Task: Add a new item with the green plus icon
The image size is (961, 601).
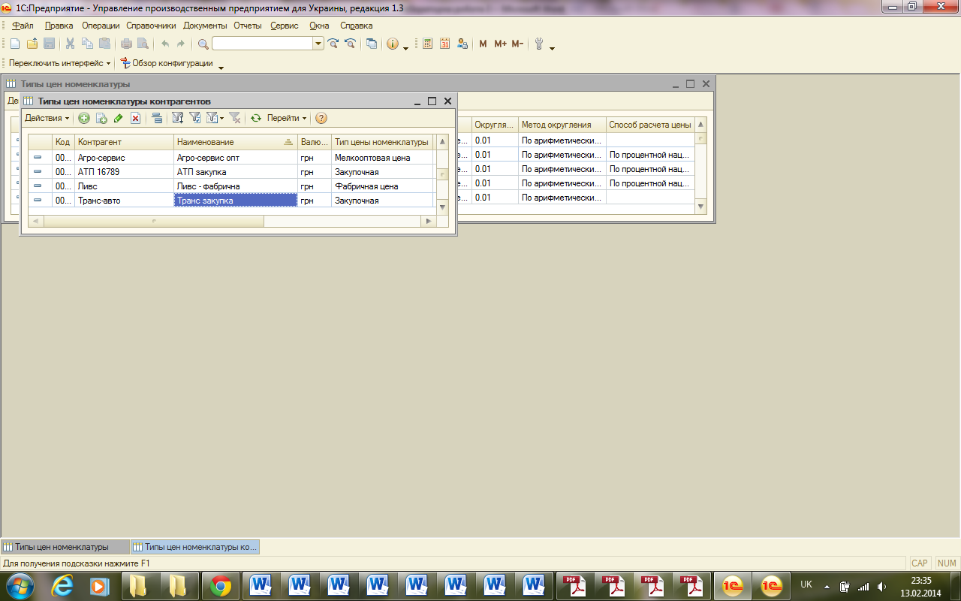Action: point(84,118)
